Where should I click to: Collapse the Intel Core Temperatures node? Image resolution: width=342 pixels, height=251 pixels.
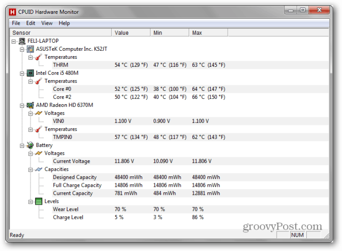[x=30, y=82]
